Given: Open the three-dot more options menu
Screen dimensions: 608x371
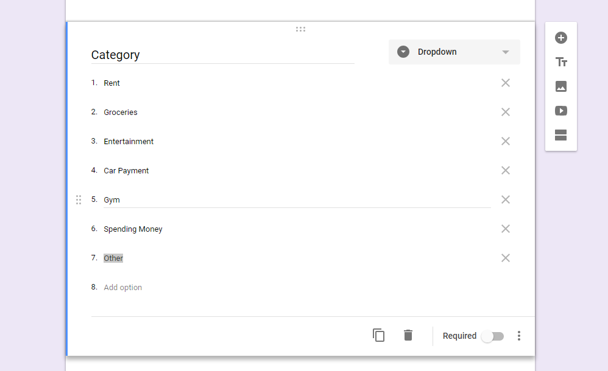Looking at the screenshot, I should [519, 336].
